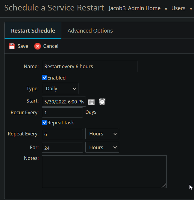The image size is (194, 200).
Task: Switch to the Advanced Options tab
Action: [x=90, y=30]
